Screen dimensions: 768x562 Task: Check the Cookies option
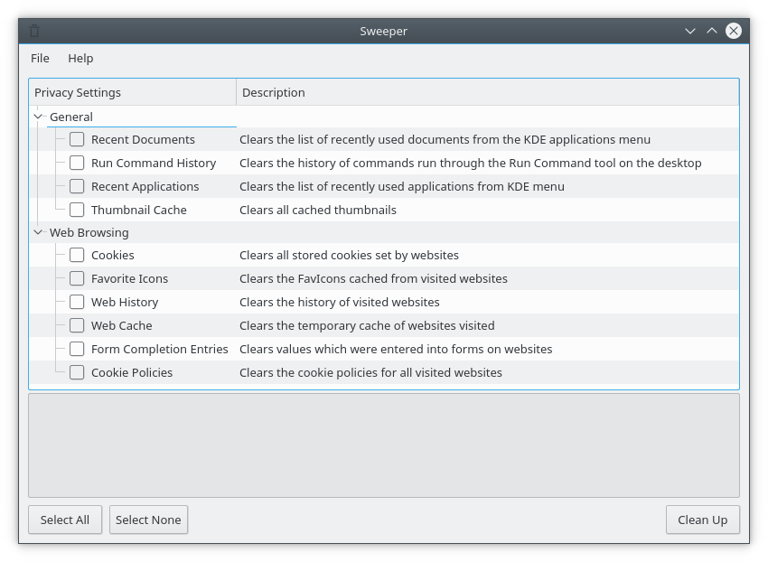(77, 255)
